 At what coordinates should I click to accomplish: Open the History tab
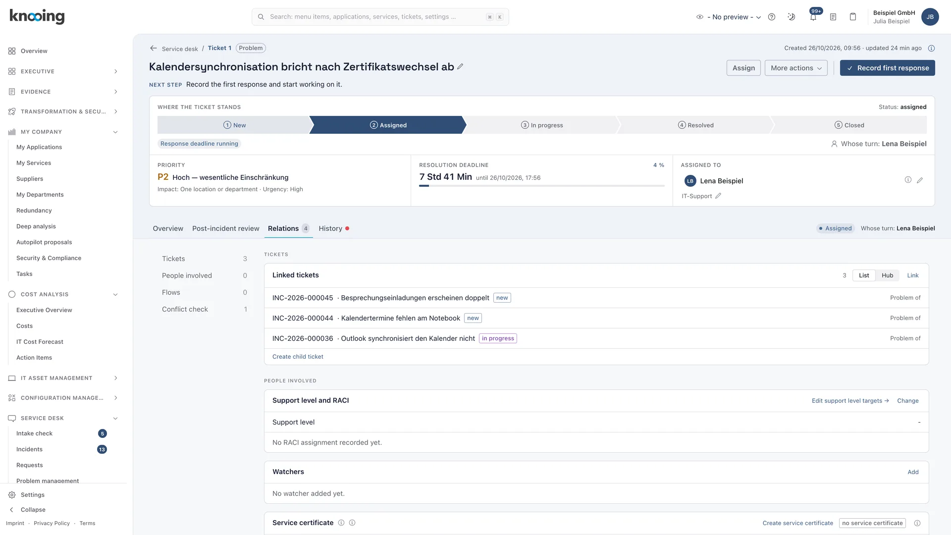tap(334, 228)
